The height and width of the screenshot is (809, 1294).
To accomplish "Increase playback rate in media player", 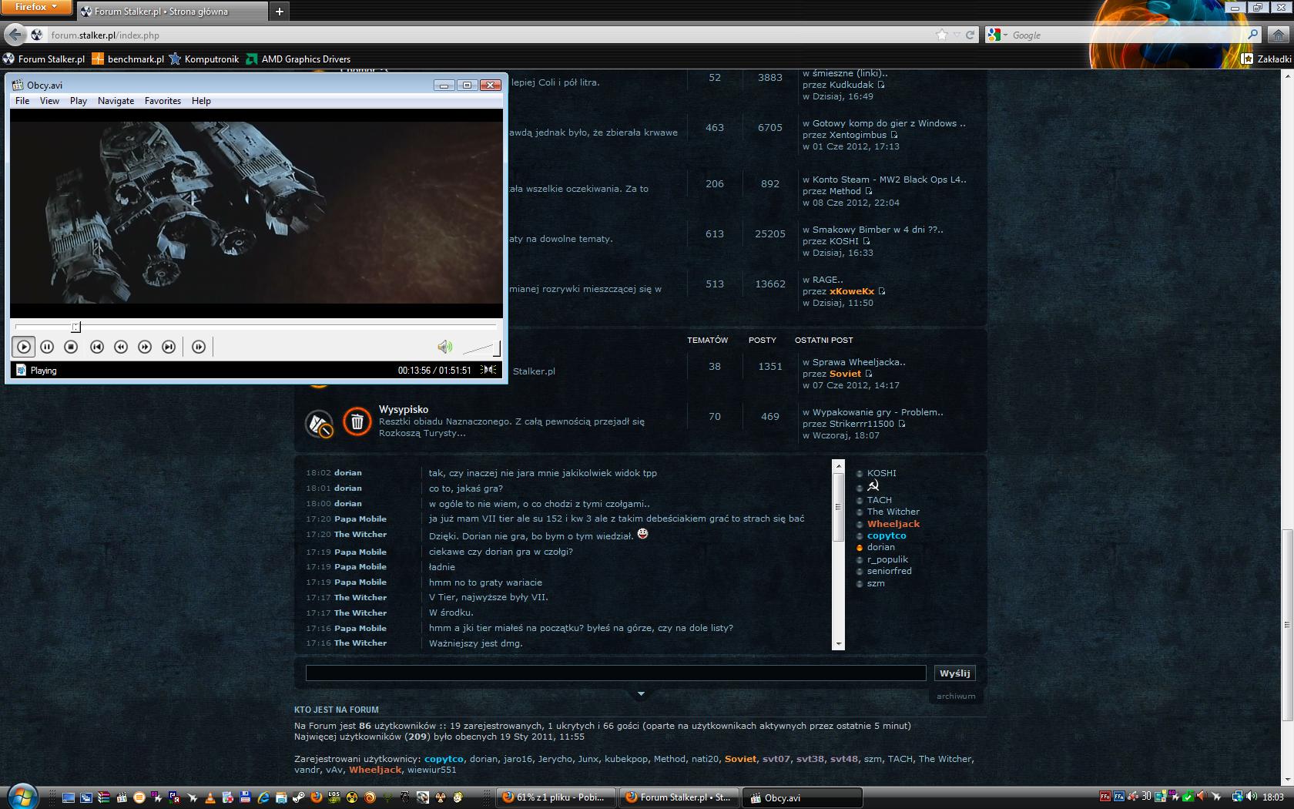I will pyautogui.click(x=145, y=347).
